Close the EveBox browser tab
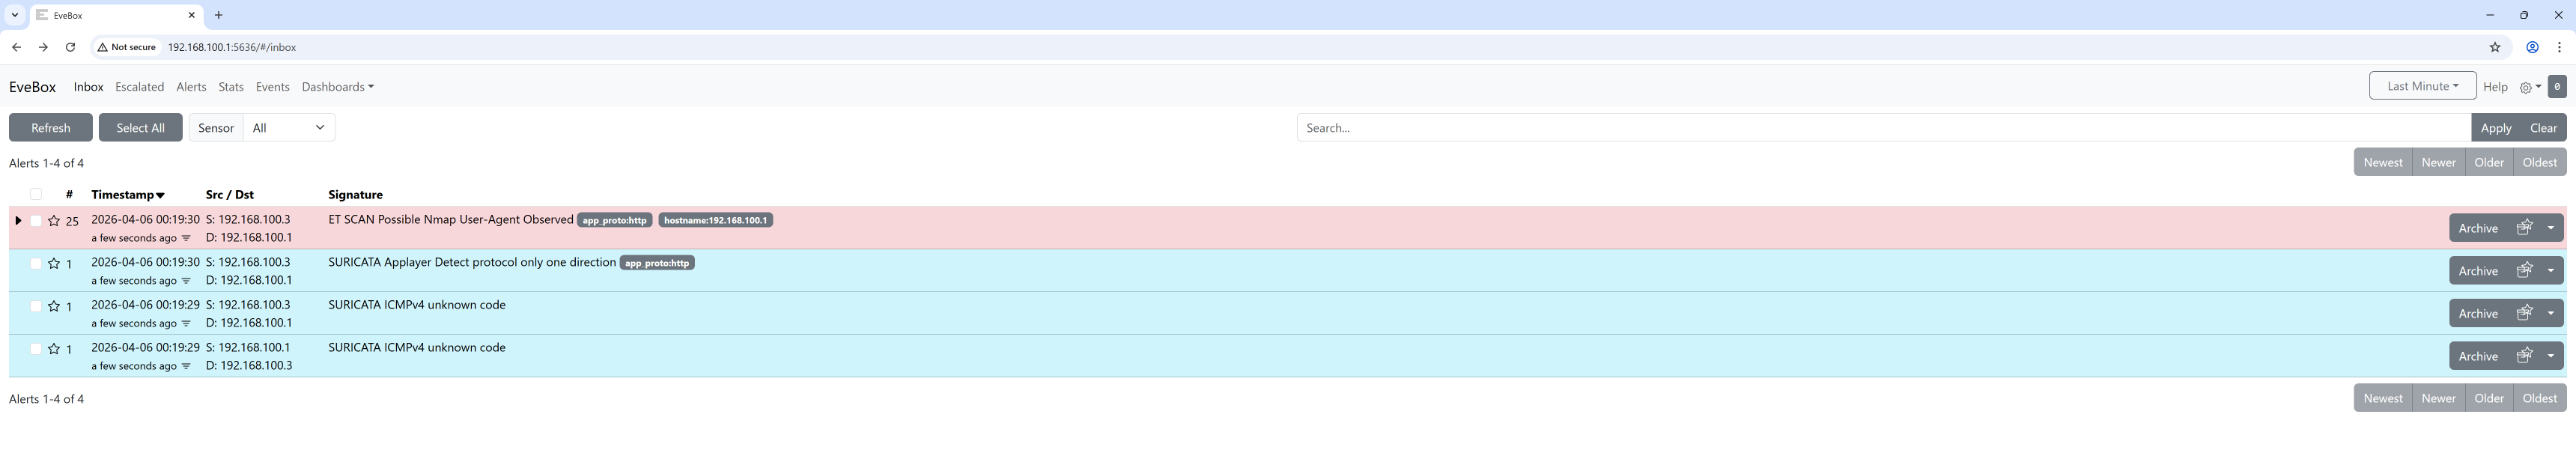The height and width of the screenshot is (450, 2576). [191, 15]
